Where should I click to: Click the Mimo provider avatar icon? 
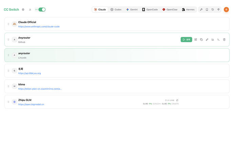point(15,86)
